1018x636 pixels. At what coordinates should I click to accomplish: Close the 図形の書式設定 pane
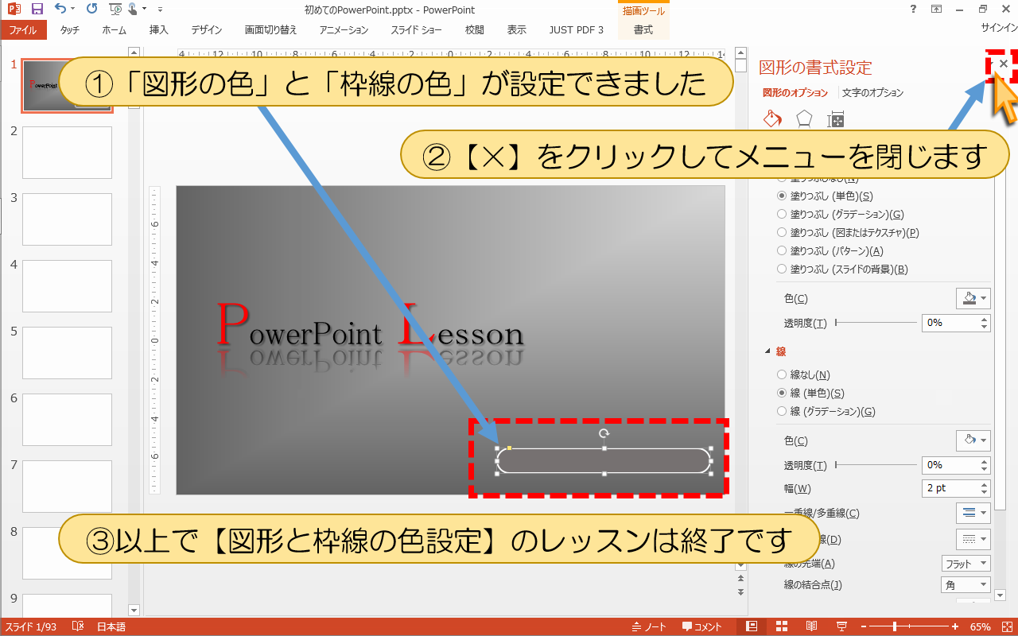(x=1004, y=64)
